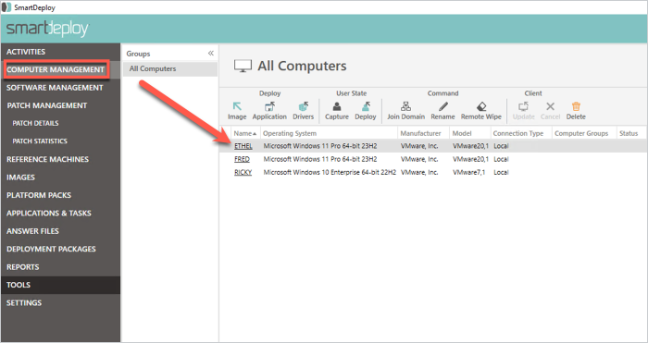The width and height of the screenshot is (648, 343).
Task: Open the Settings section
Action: [24, 303]
